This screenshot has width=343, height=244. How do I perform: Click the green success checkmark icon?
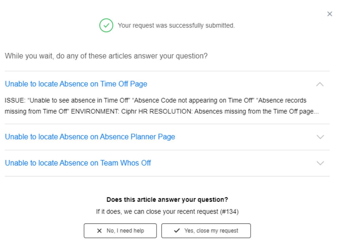[106, 25]
